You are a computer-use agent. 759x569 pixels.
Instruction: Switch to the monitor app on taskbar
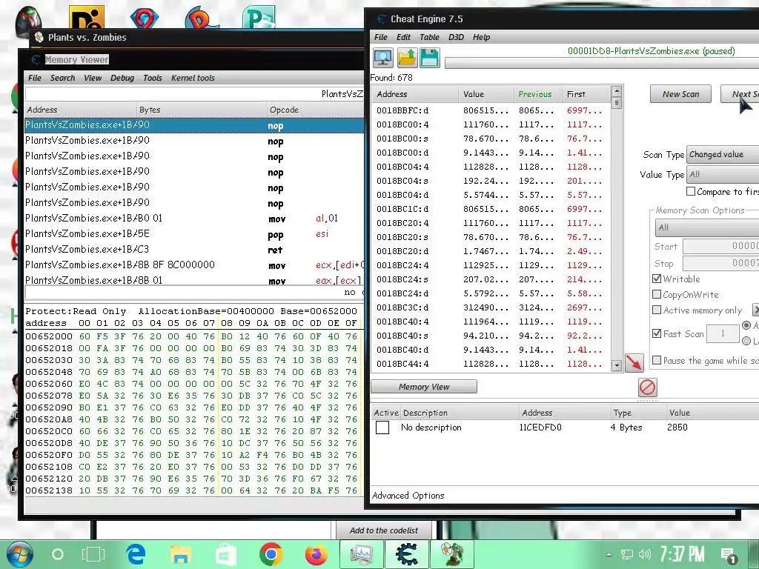point(361,554)
